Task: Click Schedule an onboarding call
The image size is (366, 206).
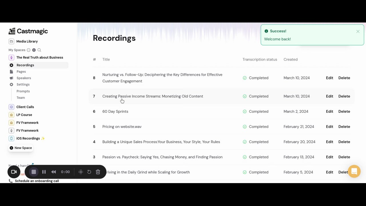Action: (x=37, y=181)
